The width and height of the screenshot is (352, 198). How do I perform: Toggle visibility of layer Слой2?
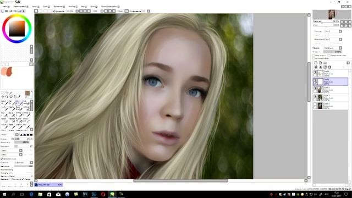click(x=315, y=89)
